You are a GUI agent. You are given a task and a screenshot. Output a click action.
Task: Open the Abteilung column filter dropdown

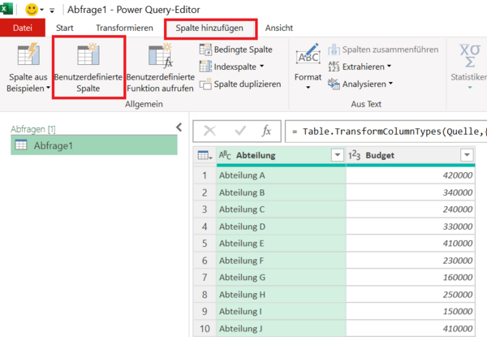(337, 155)
